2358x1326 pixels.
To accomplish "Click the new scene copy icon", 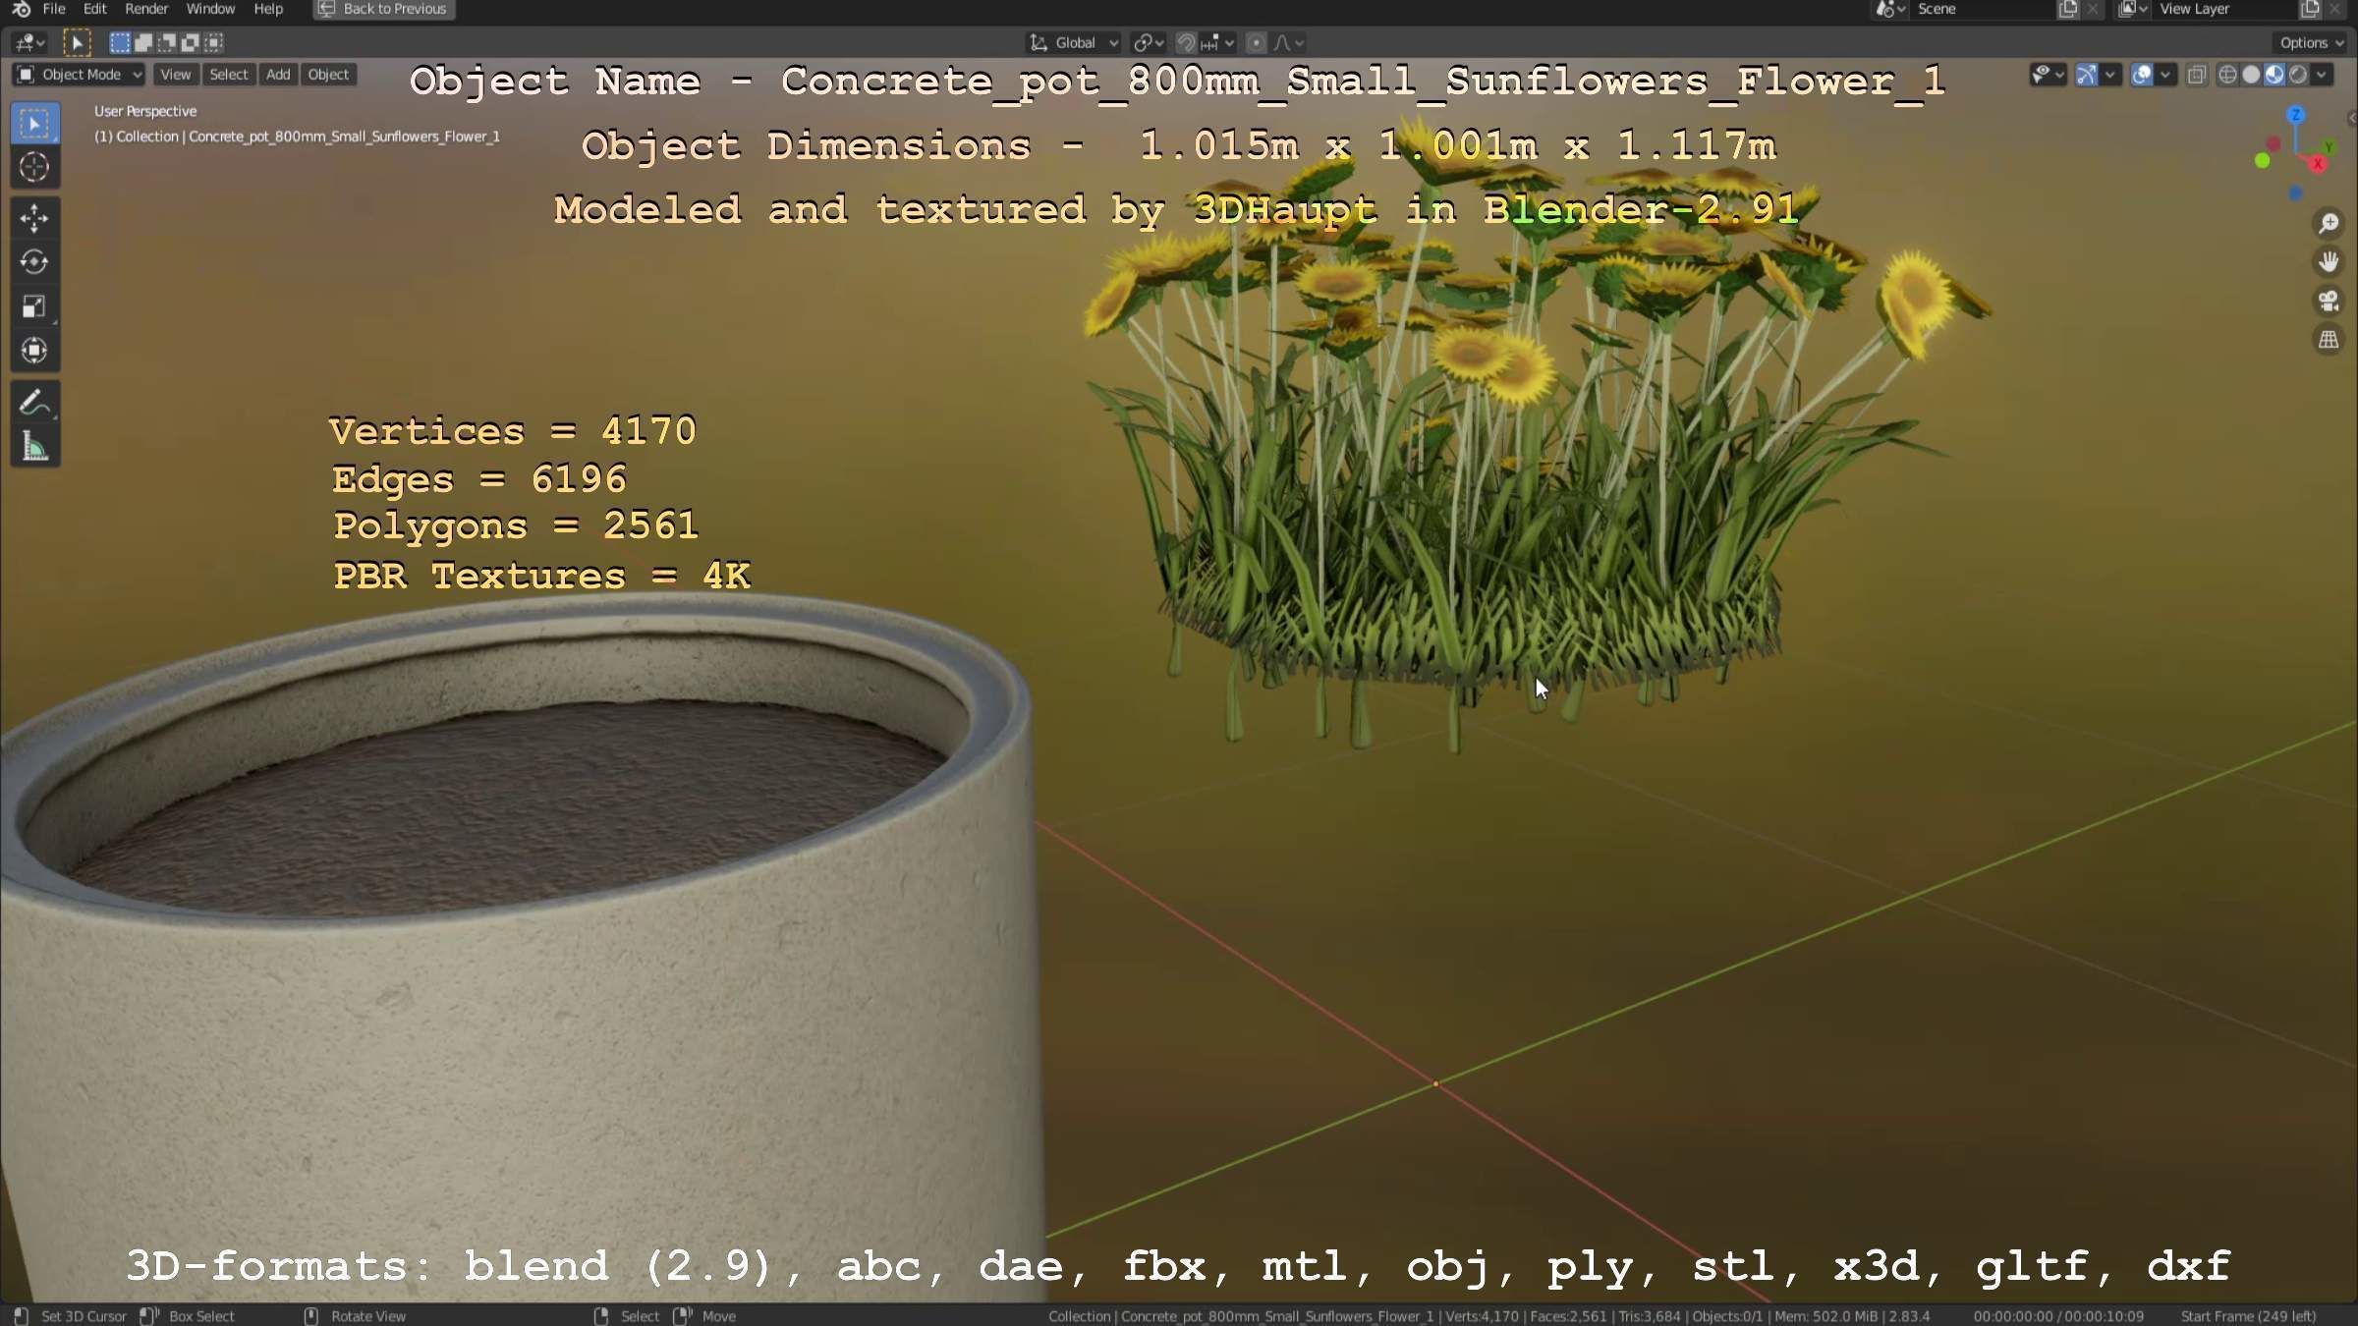I will tap(2068, 9).
